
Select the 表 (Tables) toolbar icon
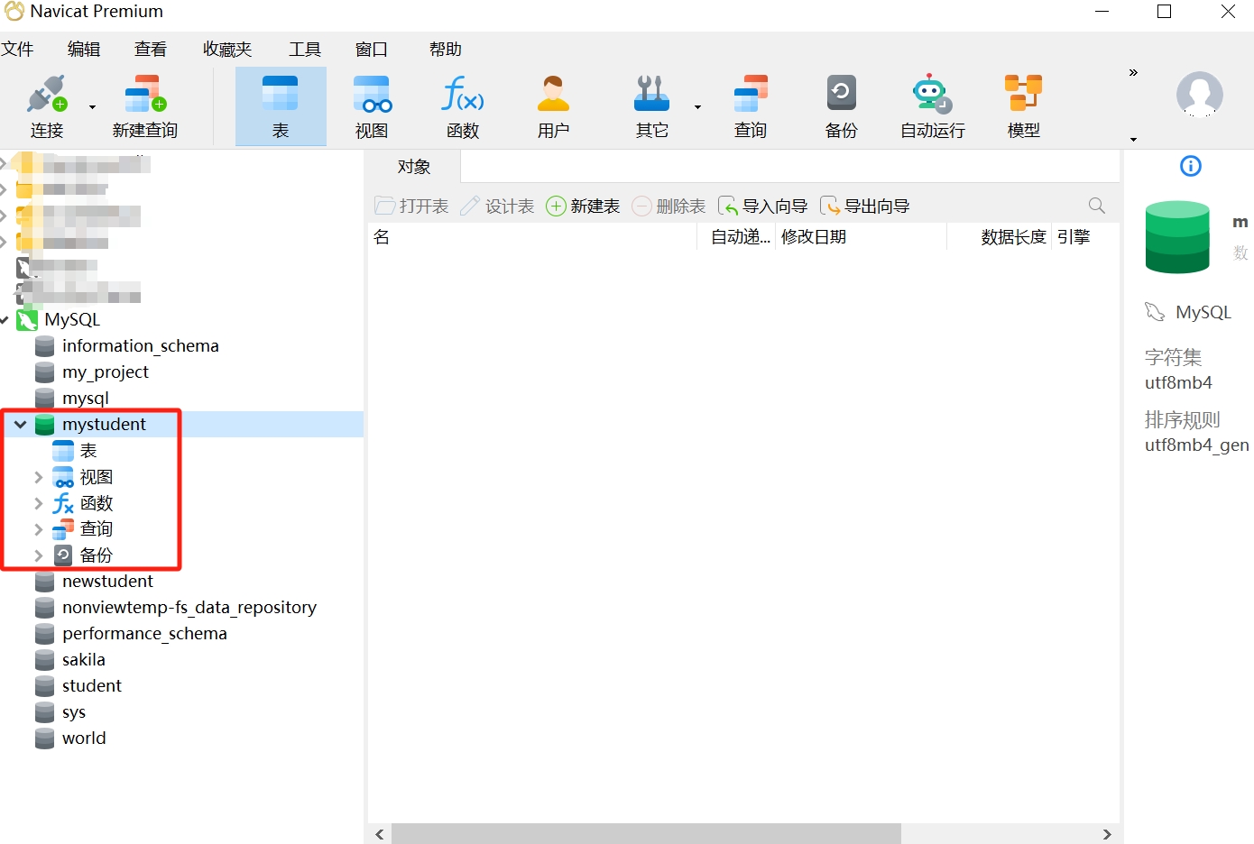pyautogui.click(x=280, y=104)
